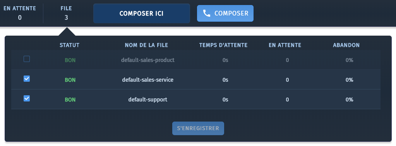
Task: Sort by Statut column header
Action: (x=69, y=45)
